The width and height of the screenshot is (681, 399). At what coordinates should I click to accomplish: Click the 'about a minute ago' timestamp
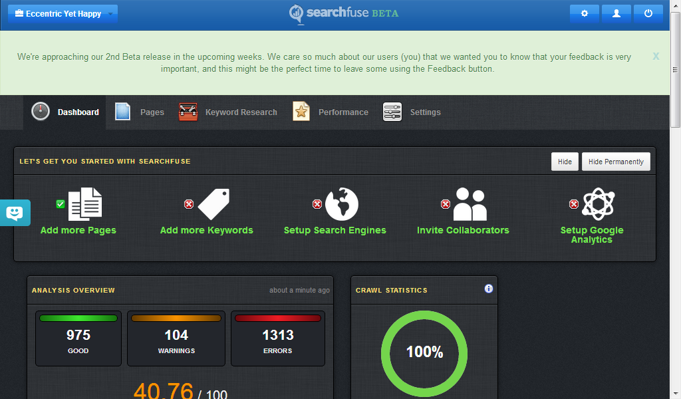pyautogui.click(x=299, y=290)
